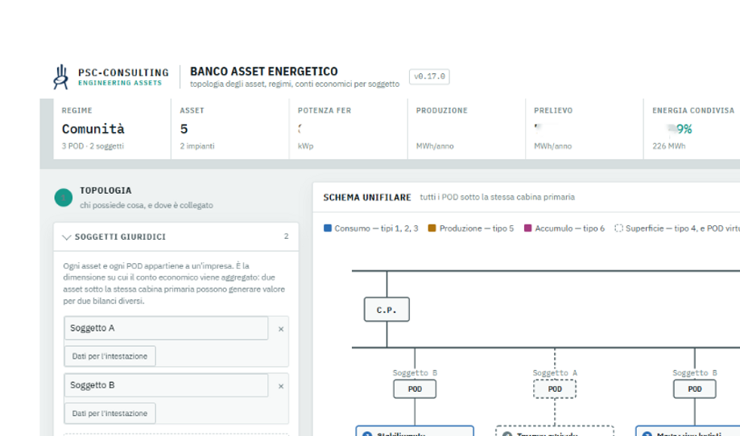The image size is (740, 436).
Task: Click the orange Produzione legend swatch
Action: coord(432,228)
